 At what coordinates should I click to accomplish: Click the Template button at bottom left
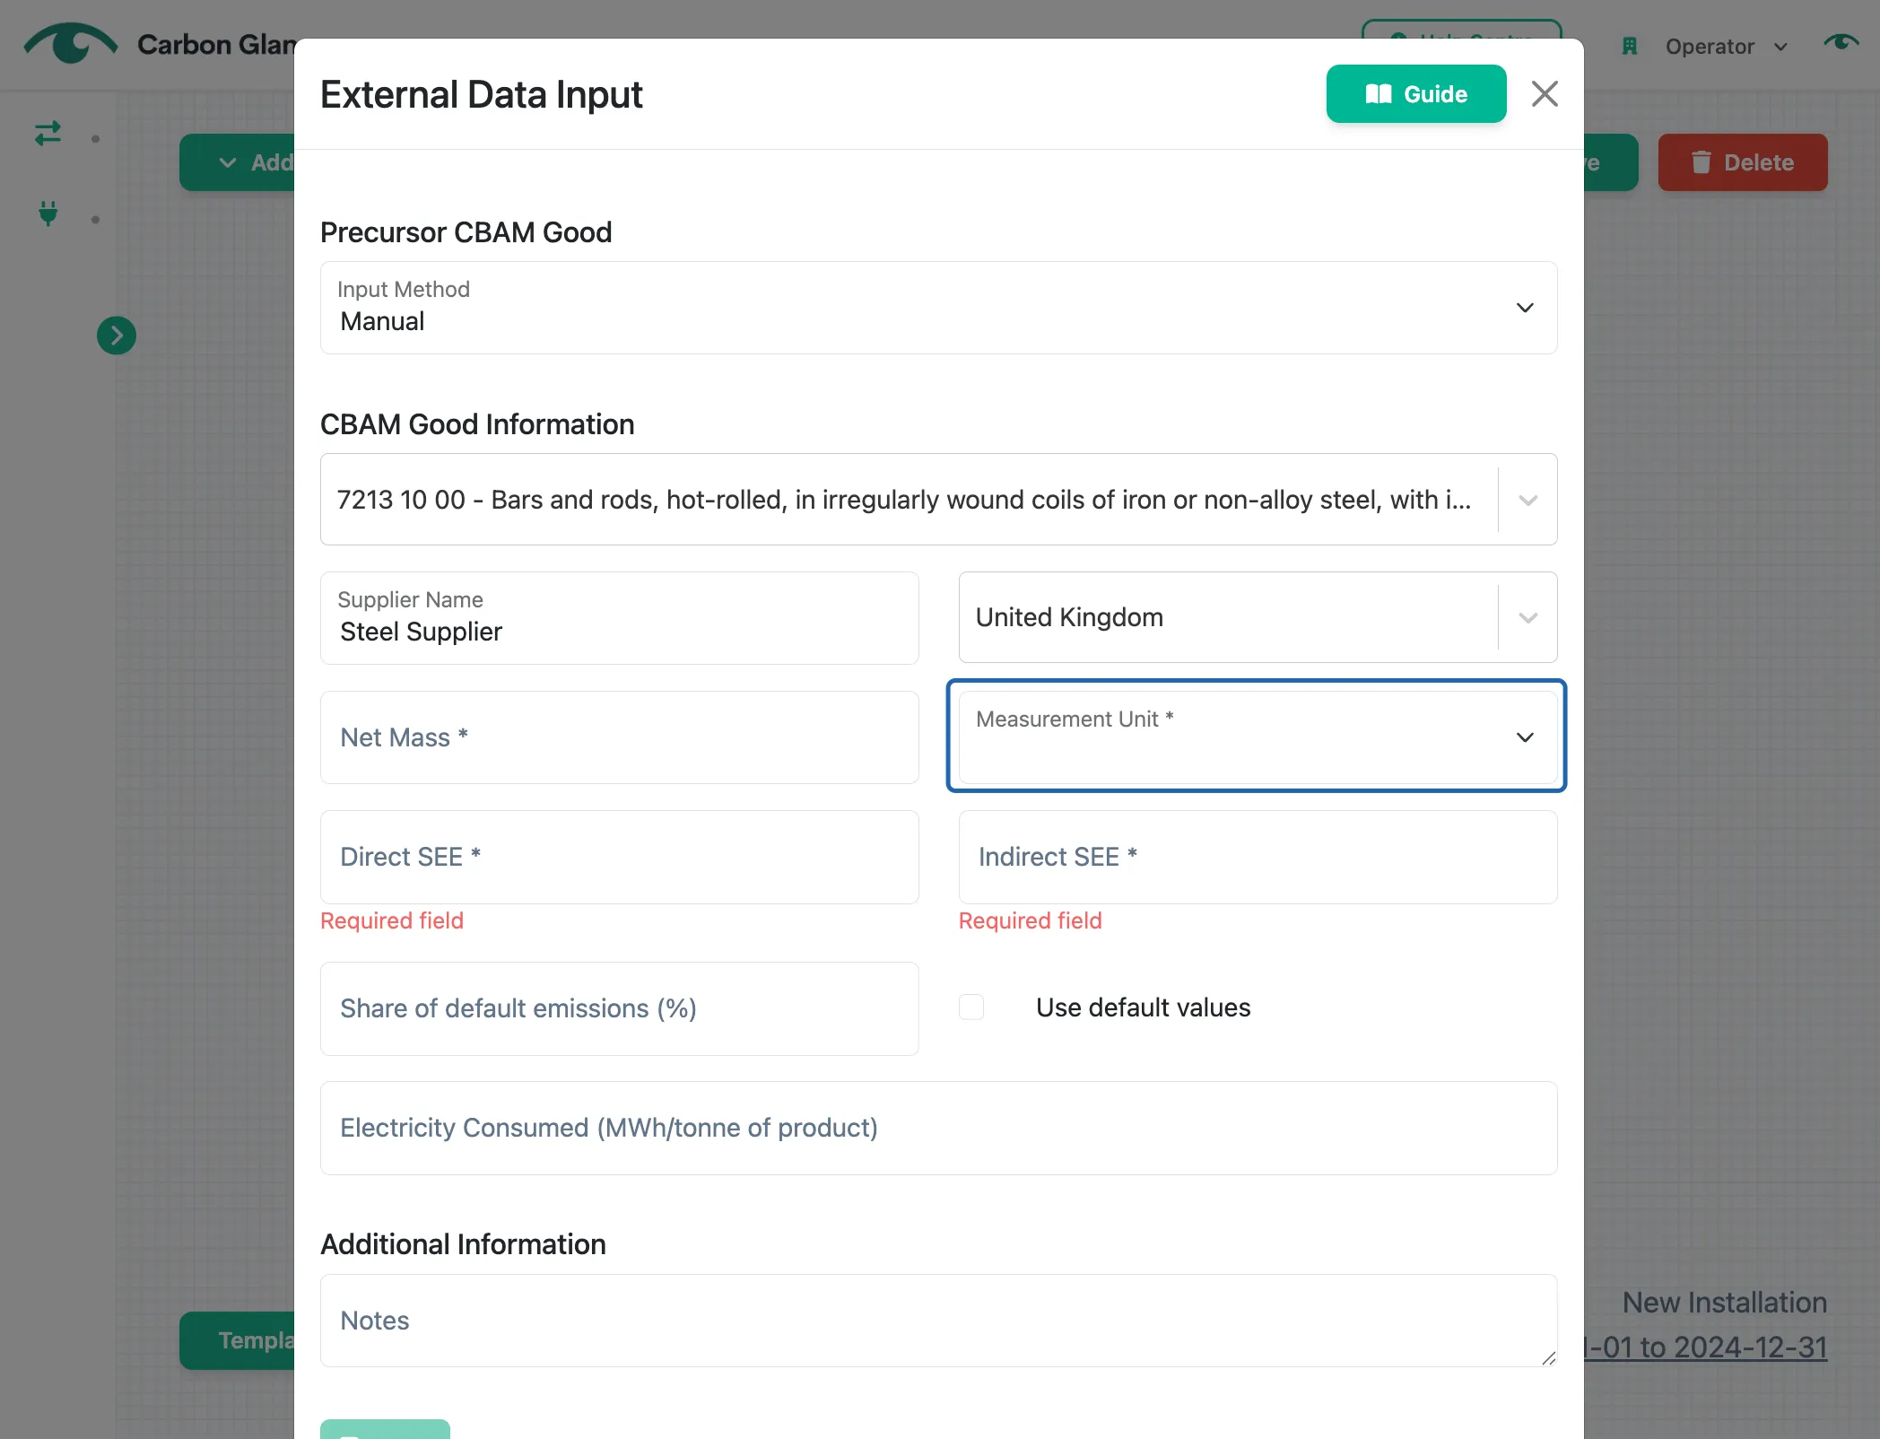point(238,1340)
